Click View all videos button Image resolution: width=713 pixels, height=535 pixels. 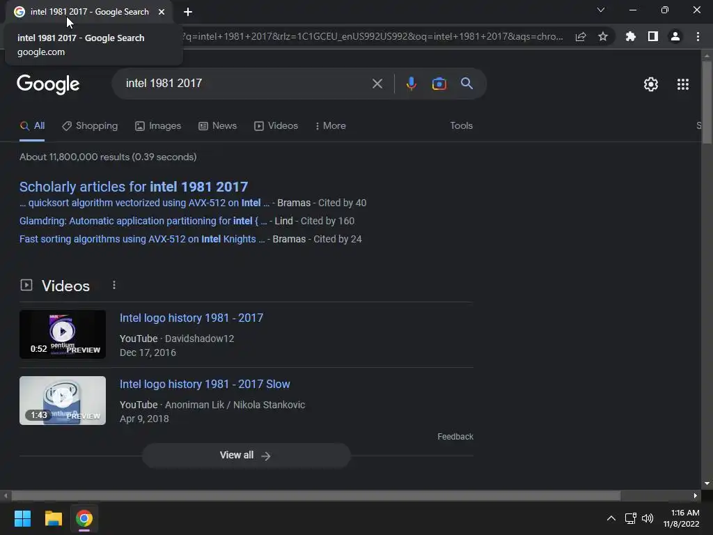point(246,456)
